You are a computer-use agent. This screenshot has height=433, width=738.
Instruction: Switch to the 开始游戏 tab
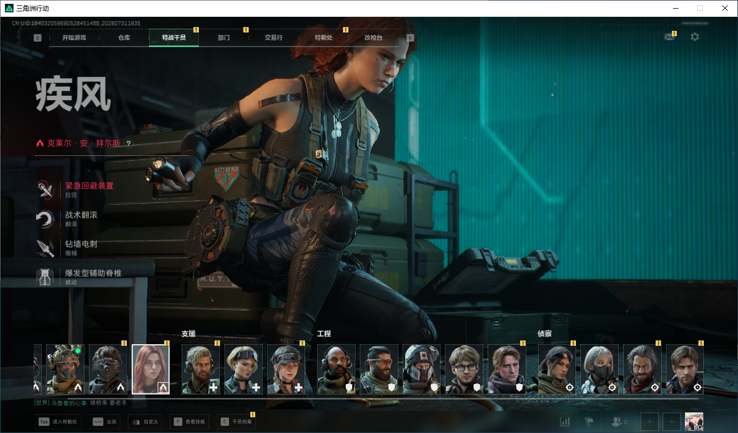click(x=74, y=38)
